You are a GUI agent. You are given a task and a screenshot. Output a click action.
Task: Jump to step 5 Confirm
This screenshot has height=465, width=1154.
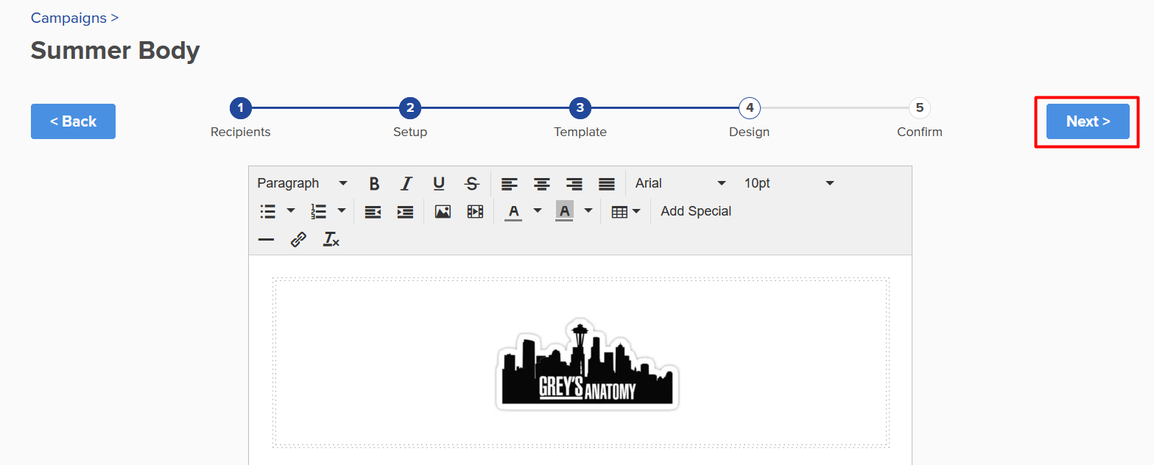click(x=919, y=108)
